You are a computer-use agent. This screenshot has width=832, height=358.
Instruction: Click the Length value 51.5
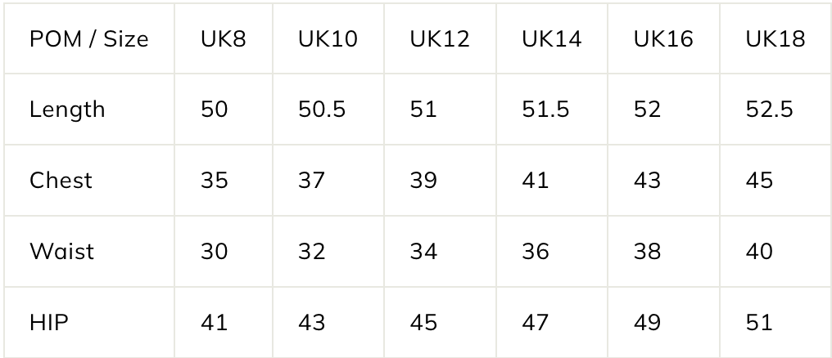[545, 110]
